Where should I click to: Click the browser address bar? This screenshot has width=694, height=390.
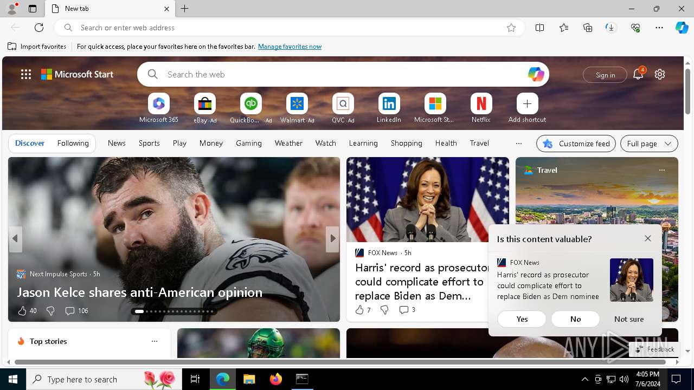pyautogui.click(x=290, y=28)
